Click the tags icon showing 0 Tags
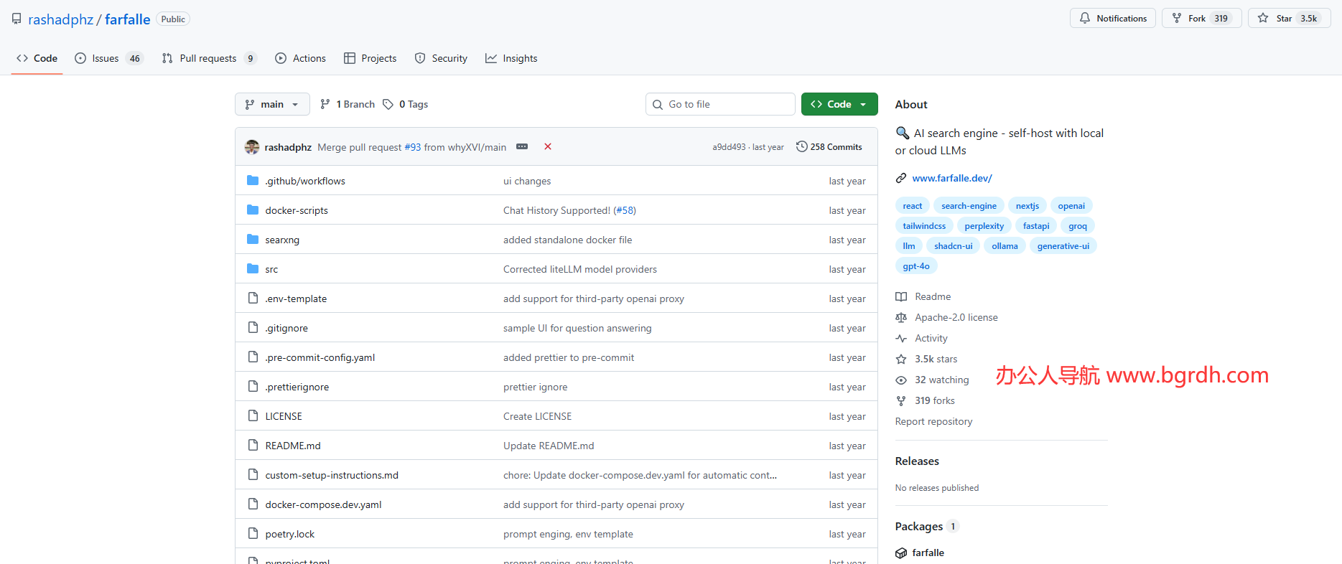 [388, 105]
